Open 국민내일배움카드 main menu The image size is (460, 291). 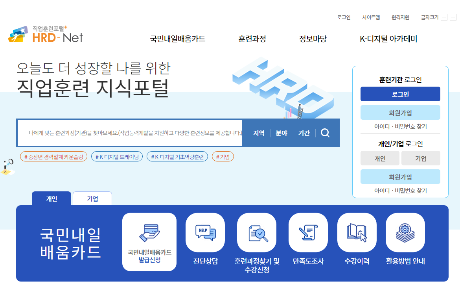pyautogui.click(x=177, y=39)
